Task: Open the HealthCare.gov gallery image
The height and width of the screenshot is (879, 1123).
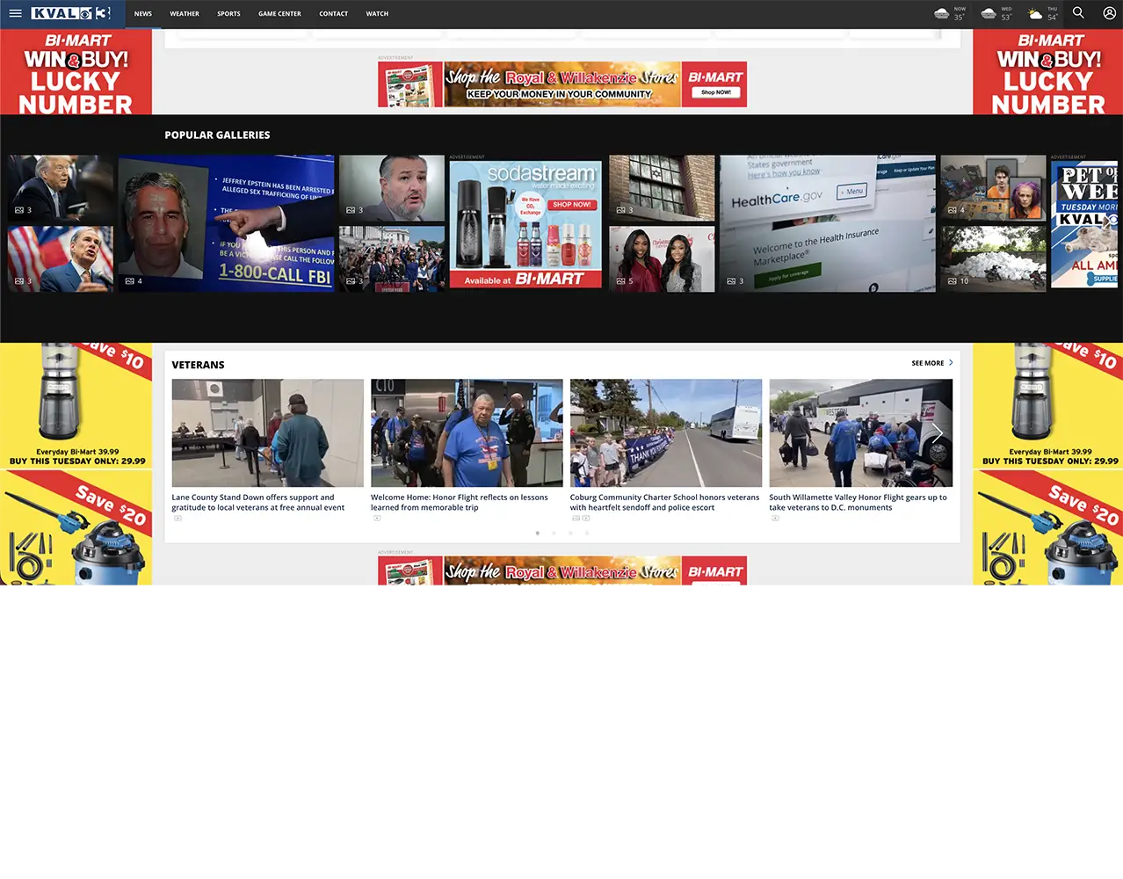Action: [828, 223]
